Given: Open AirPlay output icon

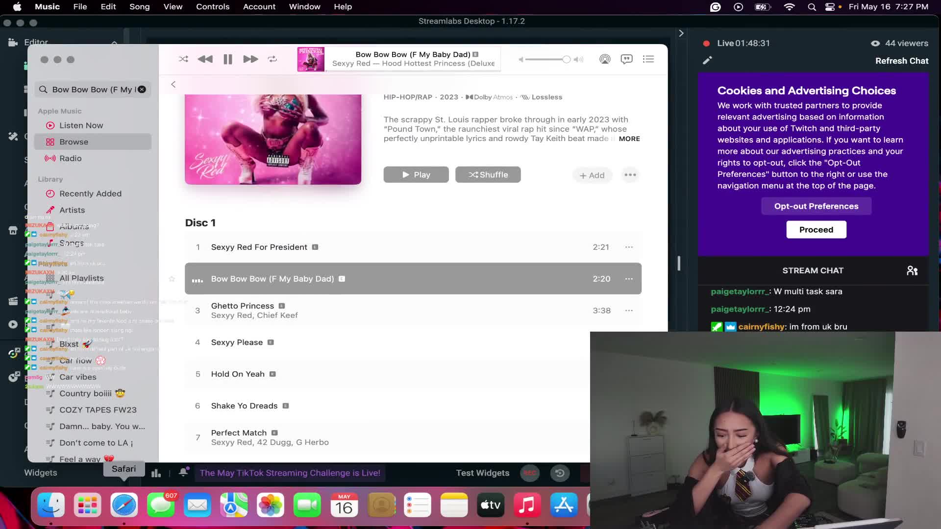Looking at the screenshot, I should (605, 59).
